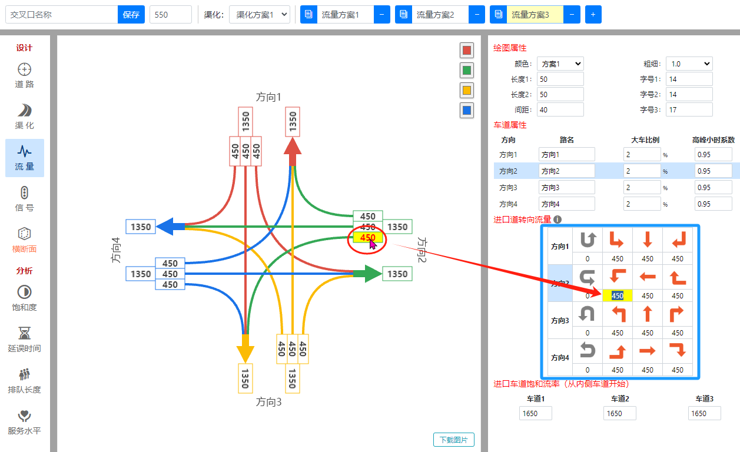Click the info icon beside 进口道转向流量
This screenshot has height=452, width=740.
pos(558,220)
